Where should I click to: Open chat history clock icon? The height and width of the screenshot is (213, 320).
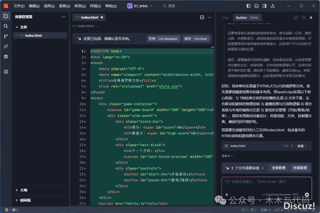(x=303, y=18)
